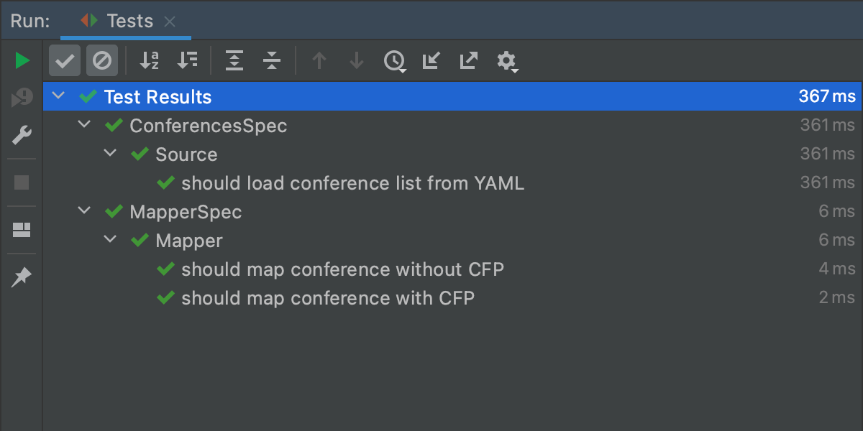
Task: Open the test runner settings gear dropdown
Action: (507, 61)
